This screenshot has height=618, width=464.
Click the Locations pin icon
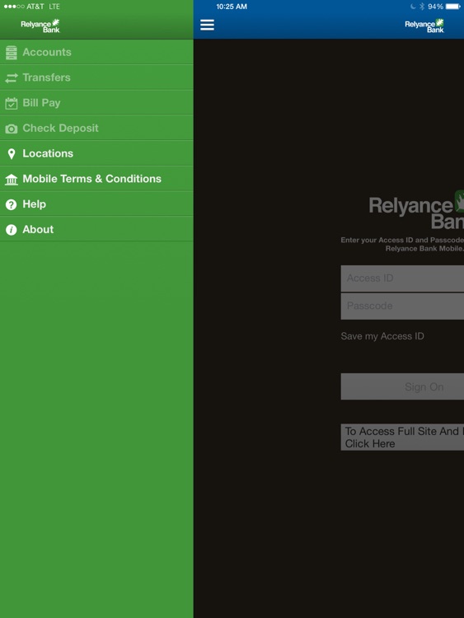[12, 154]
